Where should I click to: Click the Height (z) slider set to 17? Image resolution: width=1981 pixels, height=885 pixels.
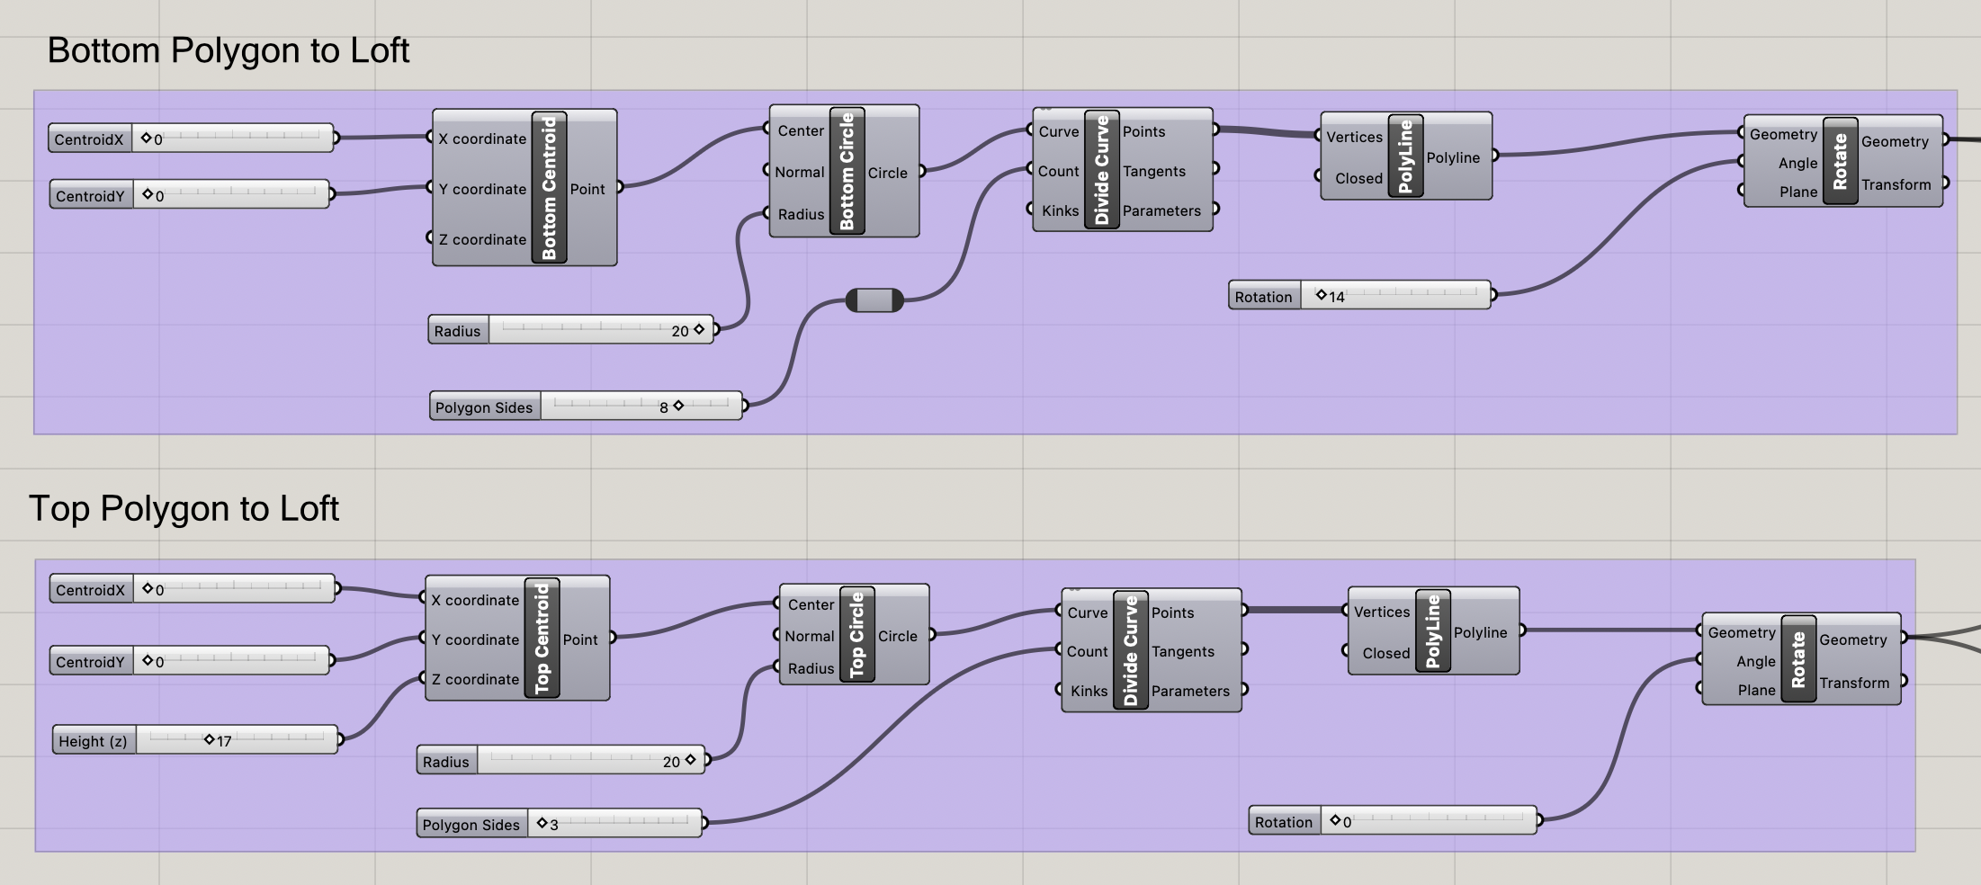click(x=195, y=740)
